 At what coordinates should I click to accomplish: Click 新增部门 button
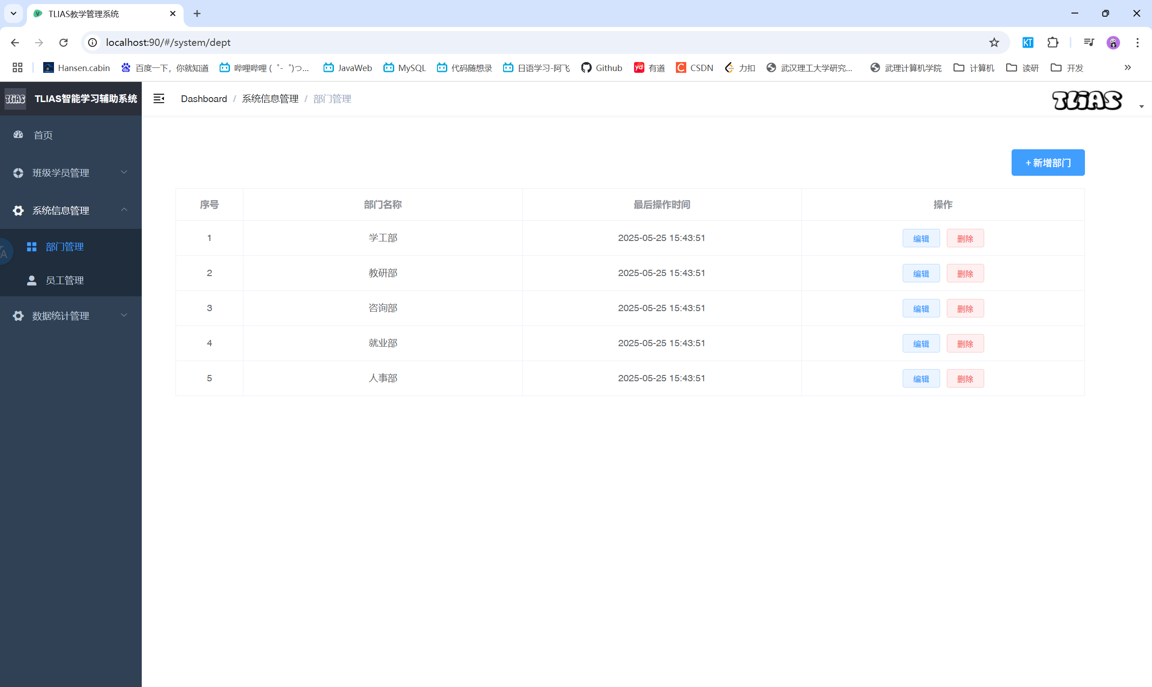click(x=1047, y=163)
